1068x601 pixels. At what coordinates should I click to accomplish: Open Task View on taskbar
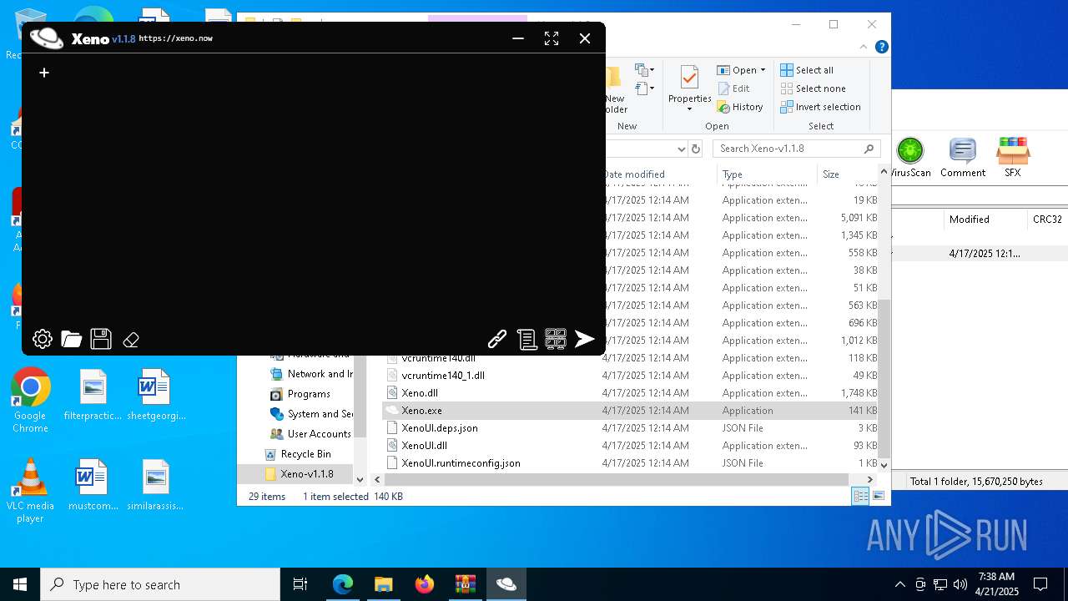(300, 584)
